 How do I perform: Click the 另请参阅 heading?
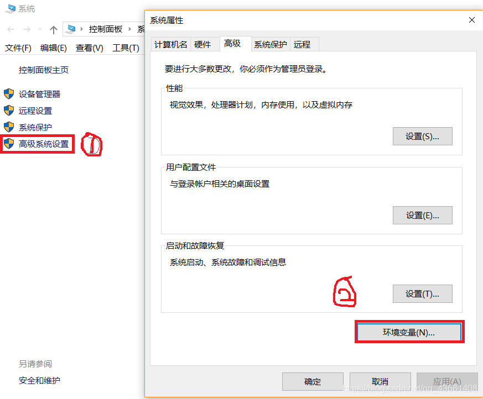click(35, 364)
